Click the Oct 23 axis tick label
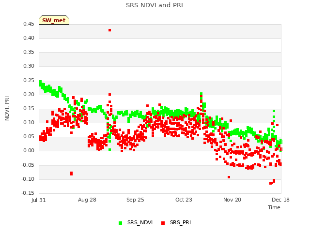This screenshot has width=310, height=232. click(x=184, y=200)
